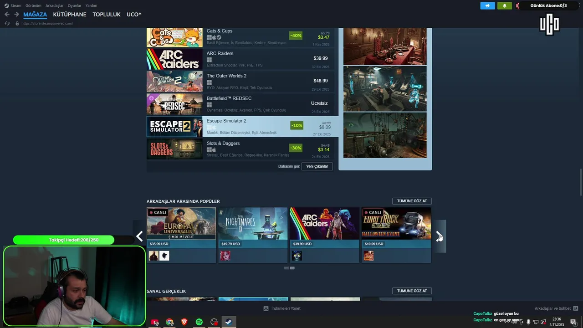The height and width of the screenshot is (328, 583).
Task: Click the Ücretsiz label on Battlefield REDSEC
Action: tap(319, 103)
